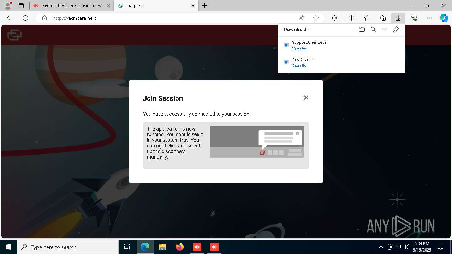Open file link for AnyDesk.exe
Image resolution: width=452 pixels, height=254 pixels.
click(299, 66)
